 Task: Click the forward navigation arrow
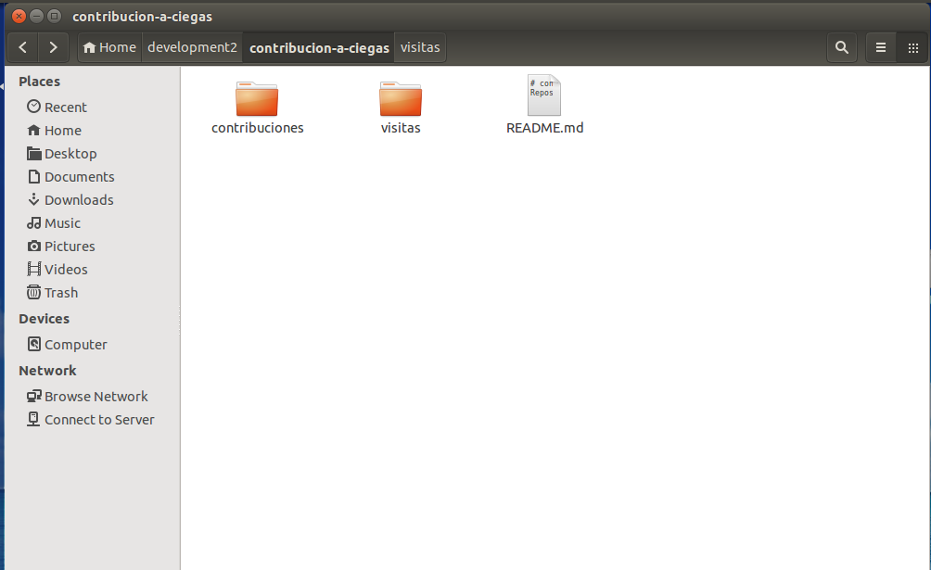click(x=54, y=47)
